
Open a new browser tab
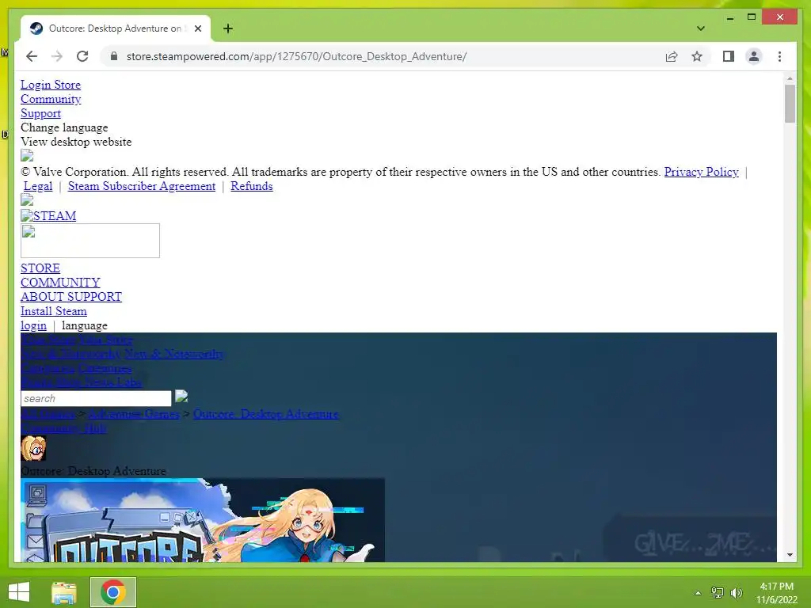pyautogui.click(x=227, y=28)
